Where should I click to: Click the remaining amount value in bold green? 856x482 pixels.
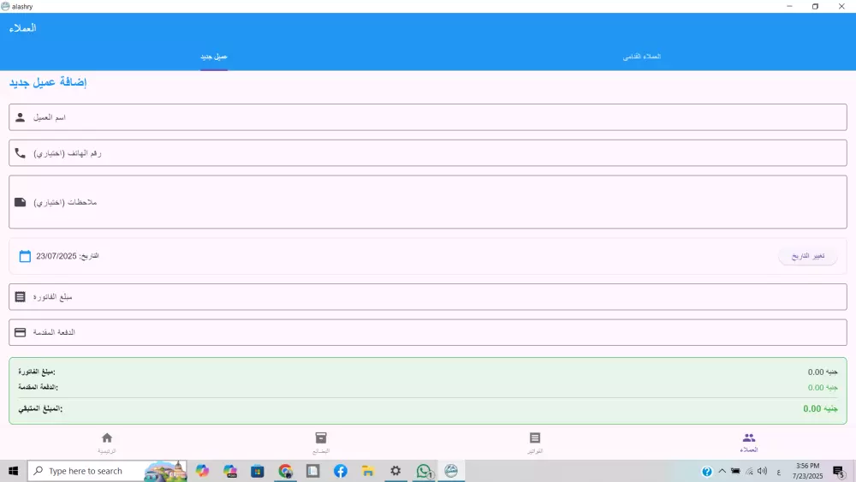coord(820,409)
